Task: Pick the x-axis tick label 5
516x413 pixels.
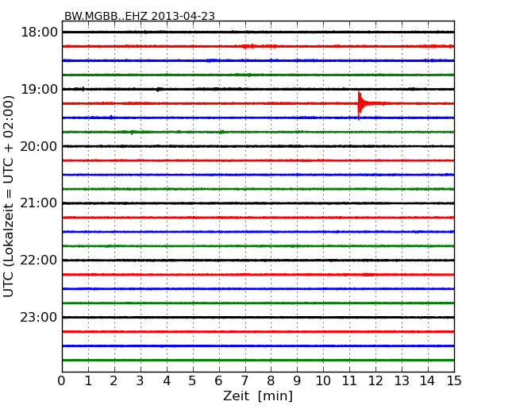Action: (193, 381)
